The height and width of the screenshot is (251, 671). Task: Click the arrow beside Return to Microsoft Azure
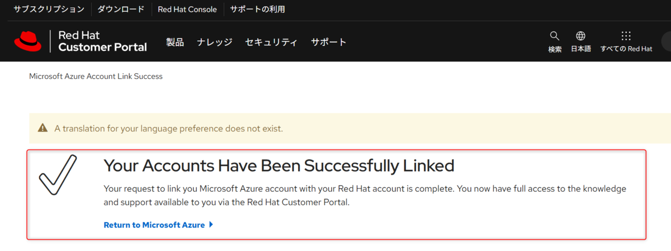tap(211, 225)
